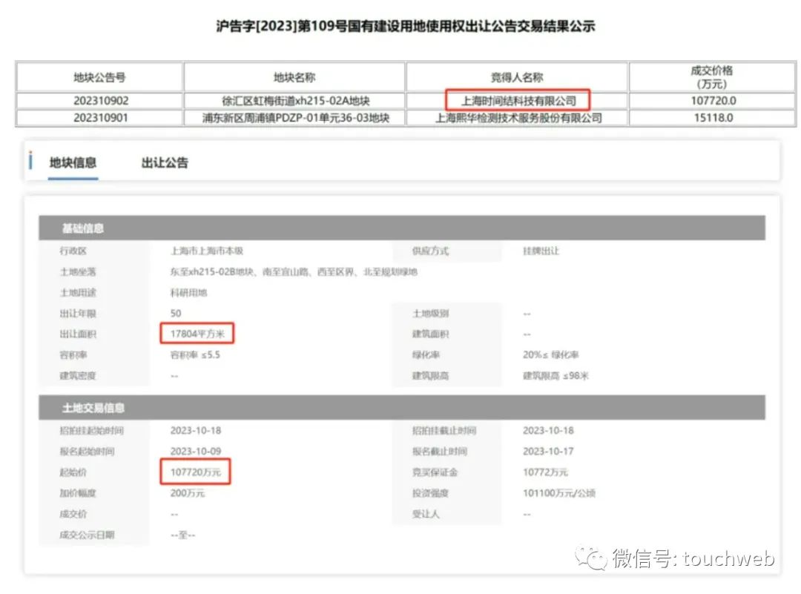This screenshot has height=594, width=801.
Task: Click the 成交公示日期 label
Action: [x=87, y=535]
